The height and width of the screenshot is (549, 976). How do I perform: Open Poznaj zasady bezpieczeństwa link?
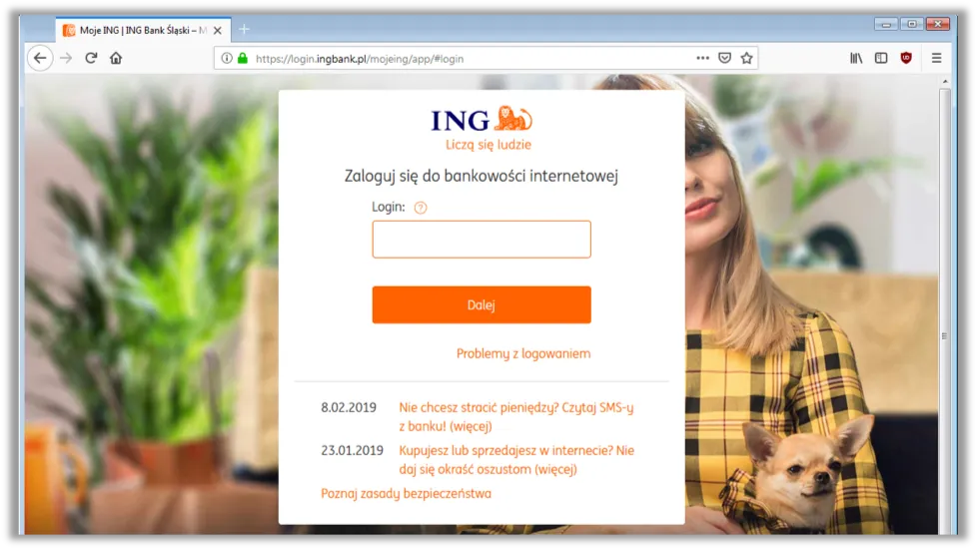tap(406, 494)
